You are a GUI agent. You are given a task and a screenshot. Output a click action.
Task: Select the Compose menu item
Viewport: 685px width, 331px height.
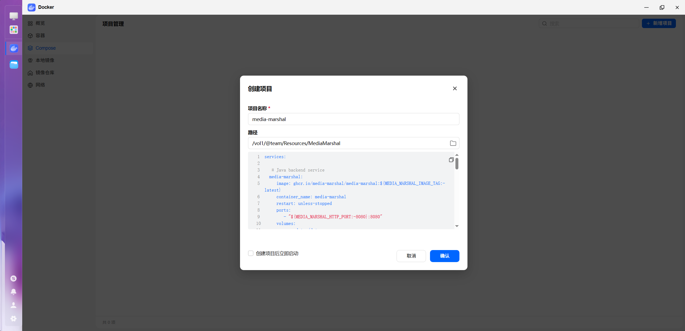(x=59, y=48)
